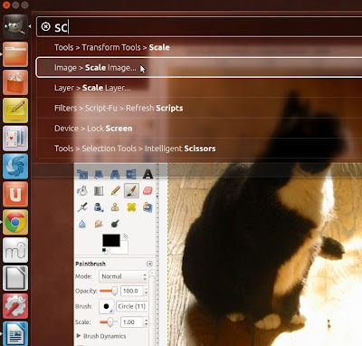362x346 pixels.
Task: Open LibreOffice Writer from the launcher
Action: click(15, 333)
